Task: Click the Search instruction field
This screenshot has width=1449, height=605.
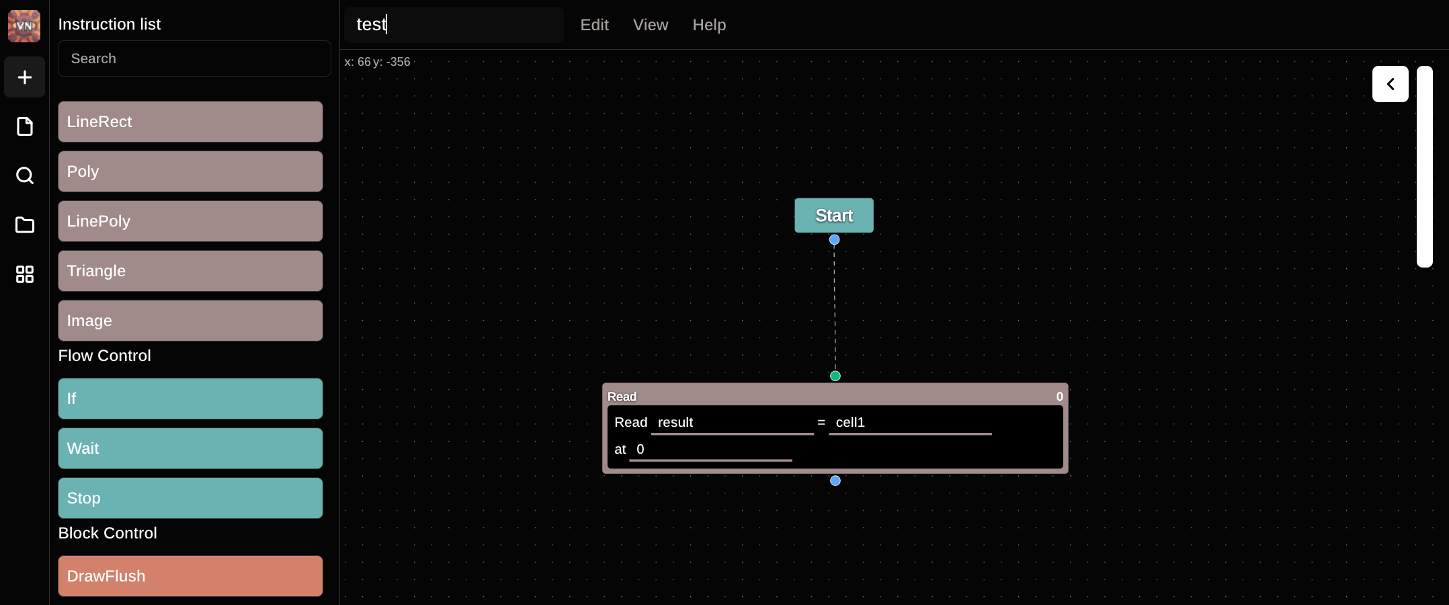Action: click(194, 58)
